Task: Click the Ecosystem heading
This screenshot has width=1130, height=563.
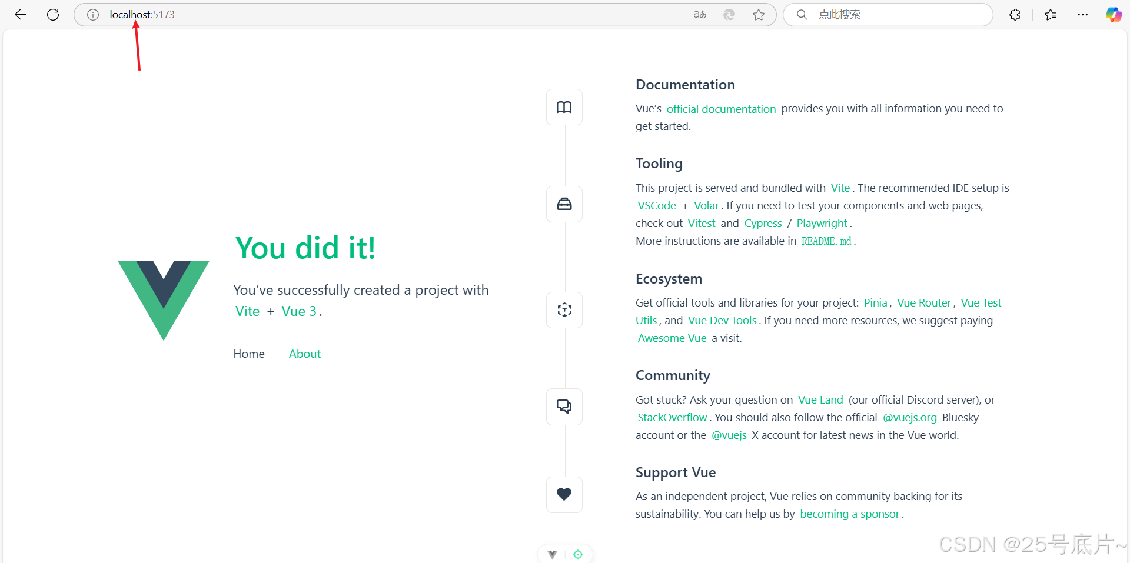Action: [669, 279]
